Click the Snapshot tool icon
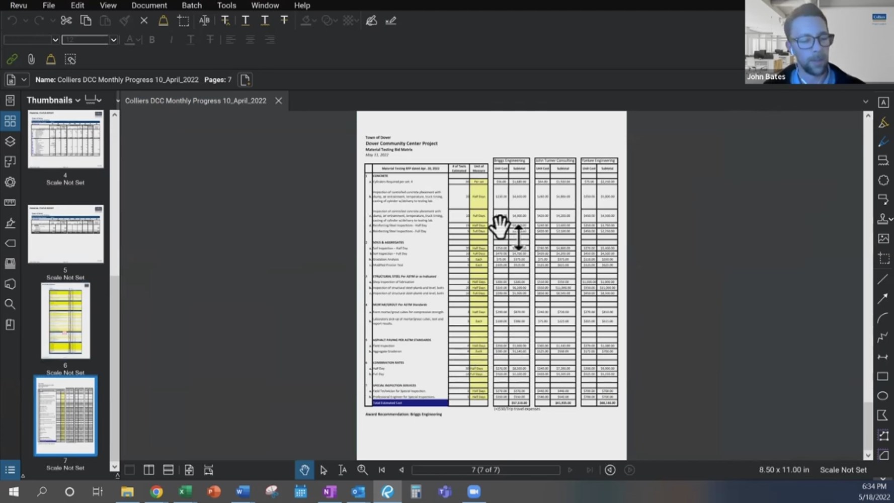894x503 pixels. click(183, 21)
